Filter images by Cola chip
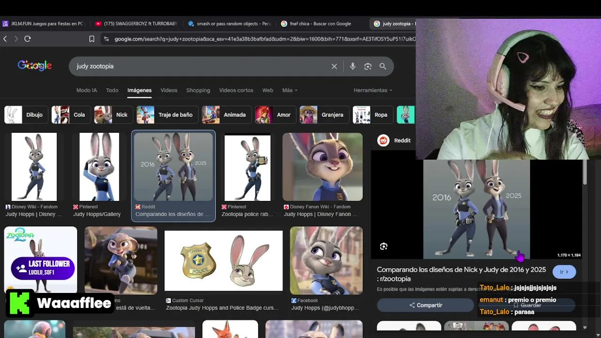 [70, 115]
